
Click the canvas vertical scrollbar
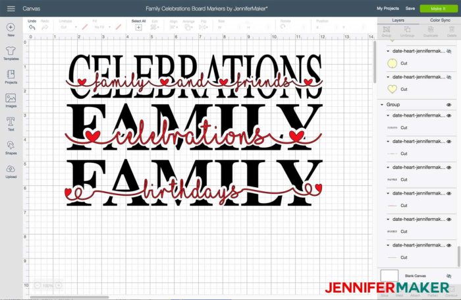click(x=375, y=62)
